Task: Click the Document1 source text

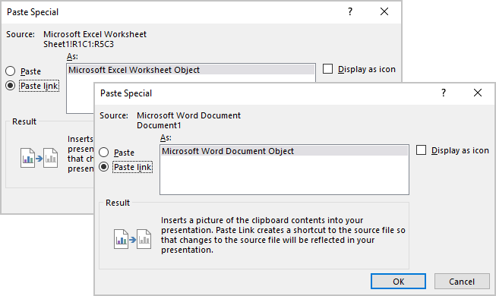Action: [159, 125]
